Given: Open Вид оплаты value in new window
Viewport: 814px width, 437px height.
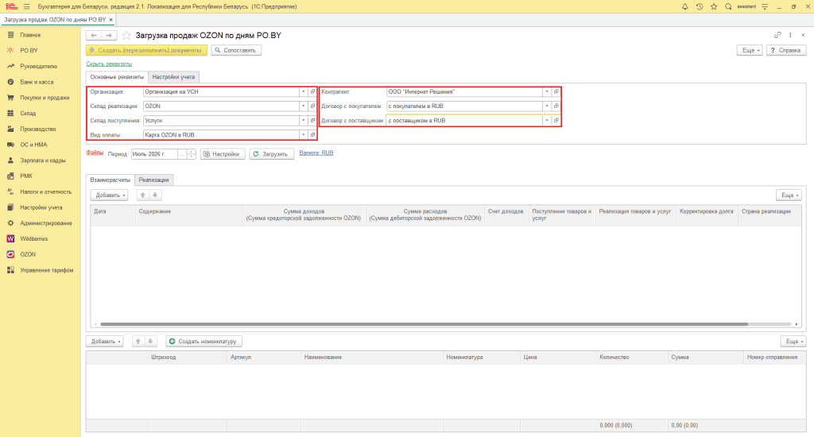Looking at the screenshot, I should pos(312,135).
